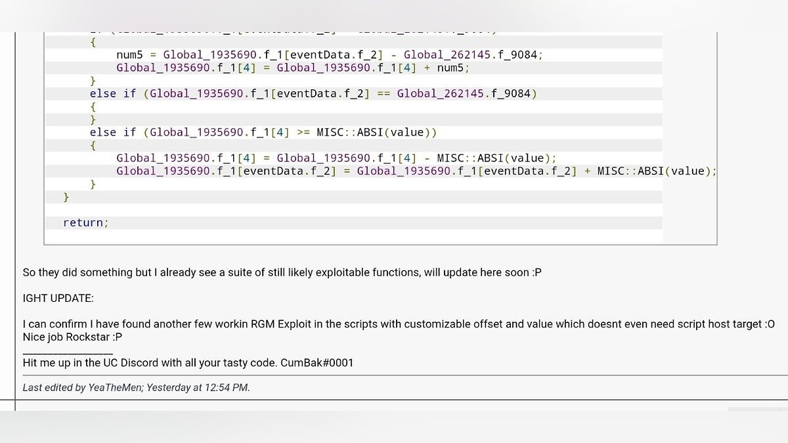Click the "Yesterday at 12:54 PM" timestamp

coord(197,387)
